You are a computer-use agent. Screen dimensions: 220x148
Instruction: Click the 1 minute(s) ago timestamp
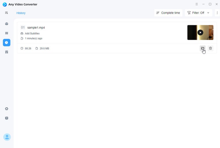pos(34,38)
